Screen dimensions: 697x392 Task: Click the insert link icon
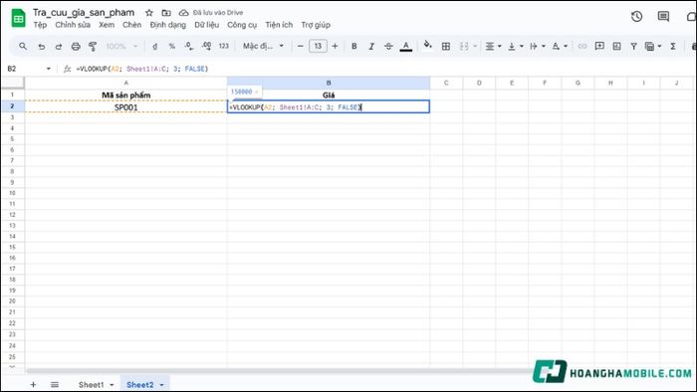tap(582, 46)
